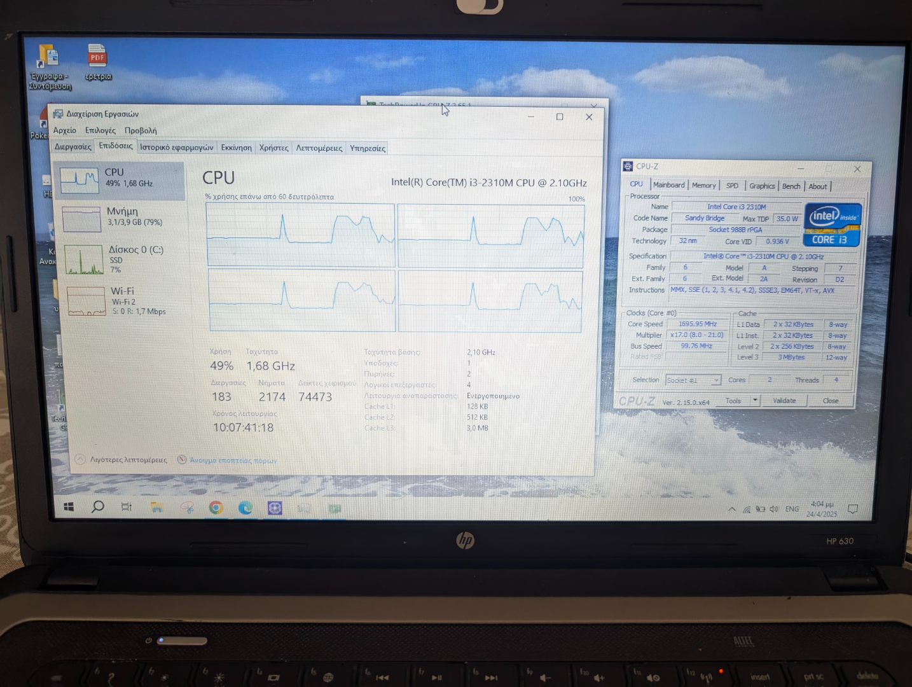Screen dimensions: 912x687
Task: Click the Intel Core i3 2310M name field
Action: (736, 207)
